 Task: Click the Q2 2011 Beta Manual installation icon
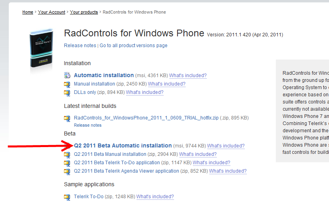[x=67, y=155]
